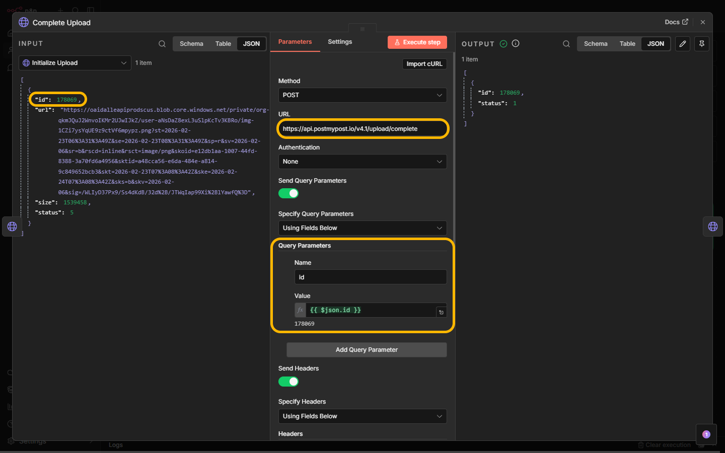Viewport: 725px width, 453px height.
Task: Open the Specify Query Parameters dropdown
Action: point(362,228)
